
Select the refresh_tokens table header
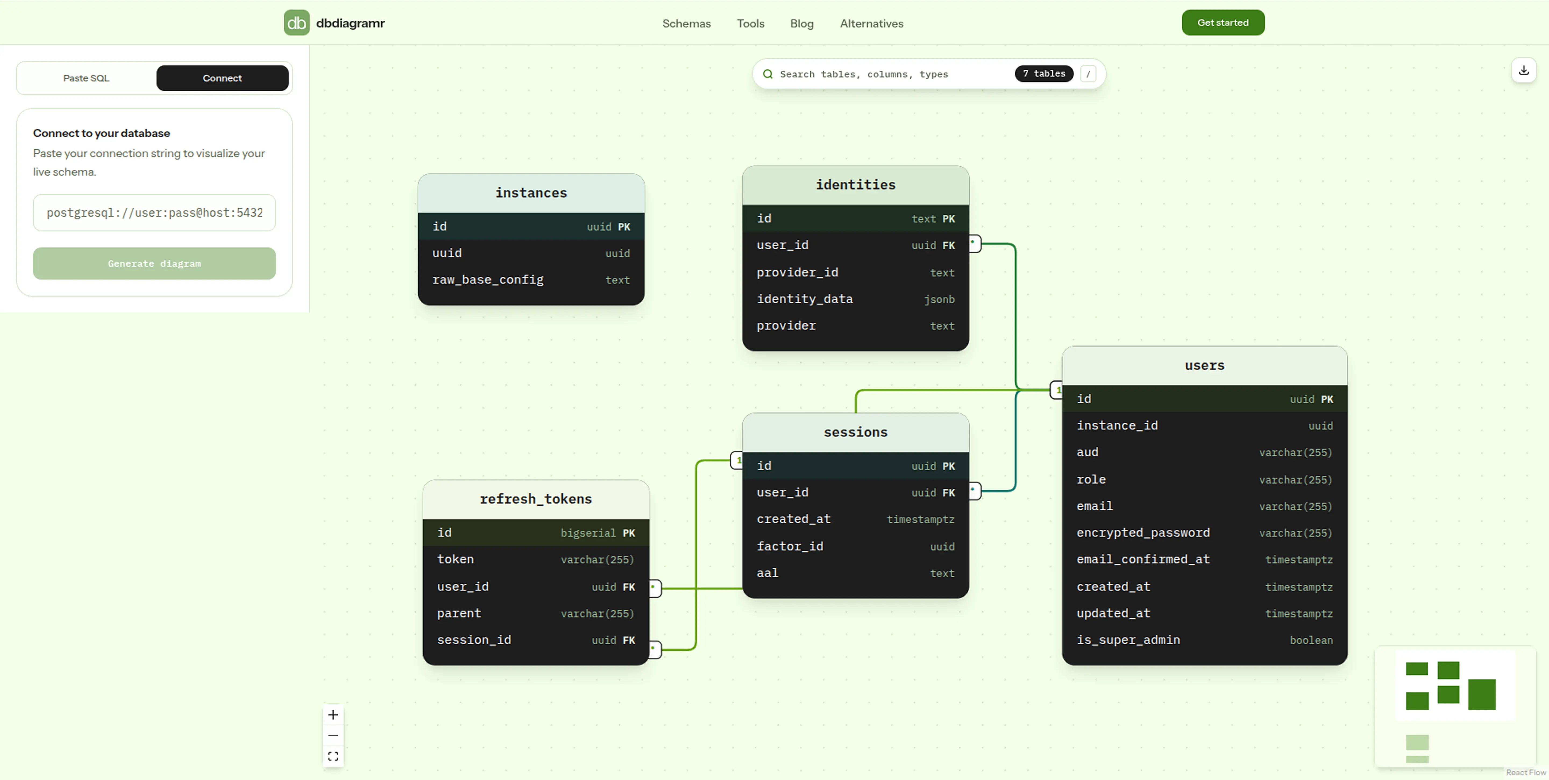point(536,499)
